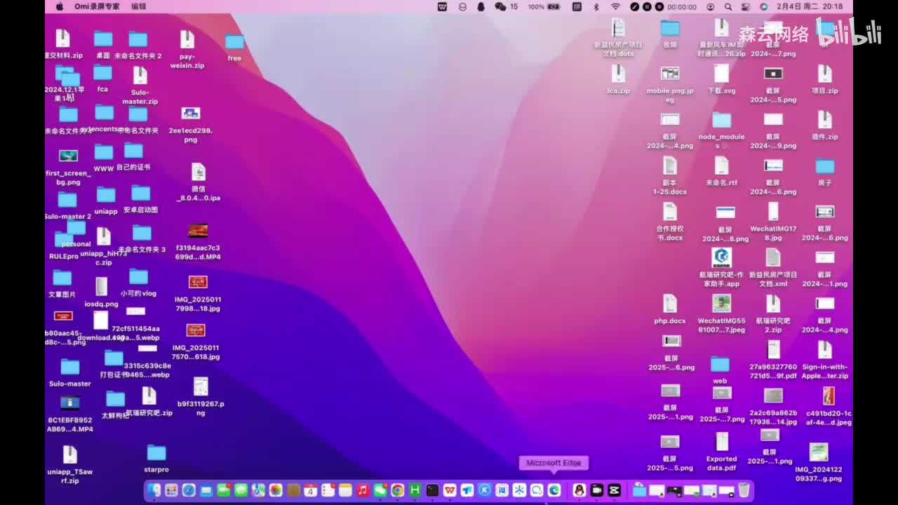Open the Bluetooth status menu

[x=596, y=6]
